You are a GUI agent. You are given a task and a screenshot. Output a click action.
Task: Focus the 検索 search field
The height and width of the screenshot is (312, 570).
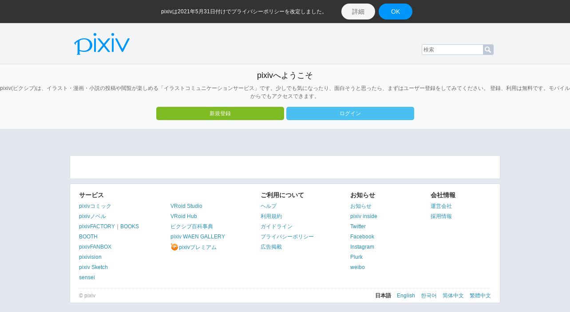(452, 50)
